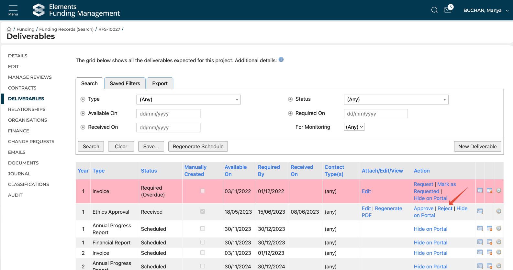Toggle Manually Created checkbox for overdue Invoice
The image size is (513, 270).
click(x=203, y=191)
